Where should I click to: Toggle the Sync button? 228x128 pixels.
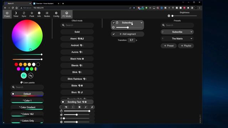click(24, 14)
